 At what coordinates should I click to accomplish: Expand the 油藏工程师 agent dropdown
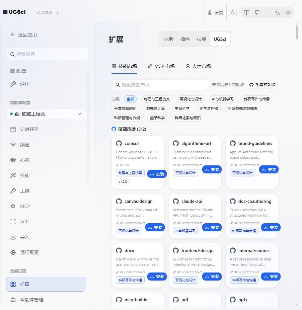(x=46, y=114)
